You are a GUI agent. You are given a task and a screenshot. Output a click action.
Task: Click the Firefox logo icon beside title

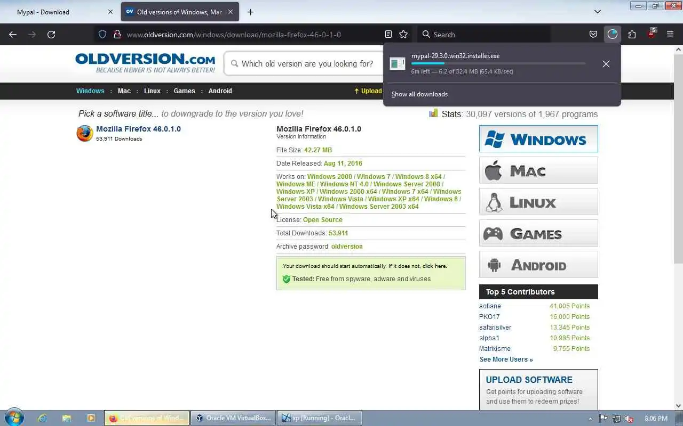(x=85, y=133)
